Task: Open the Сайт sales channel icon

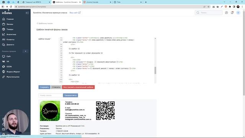Action: click(3, 56)
